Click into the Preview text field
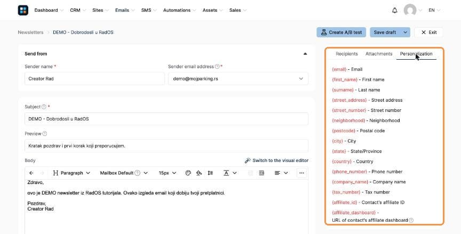The image size is (461, 234). tap(166, 146)
